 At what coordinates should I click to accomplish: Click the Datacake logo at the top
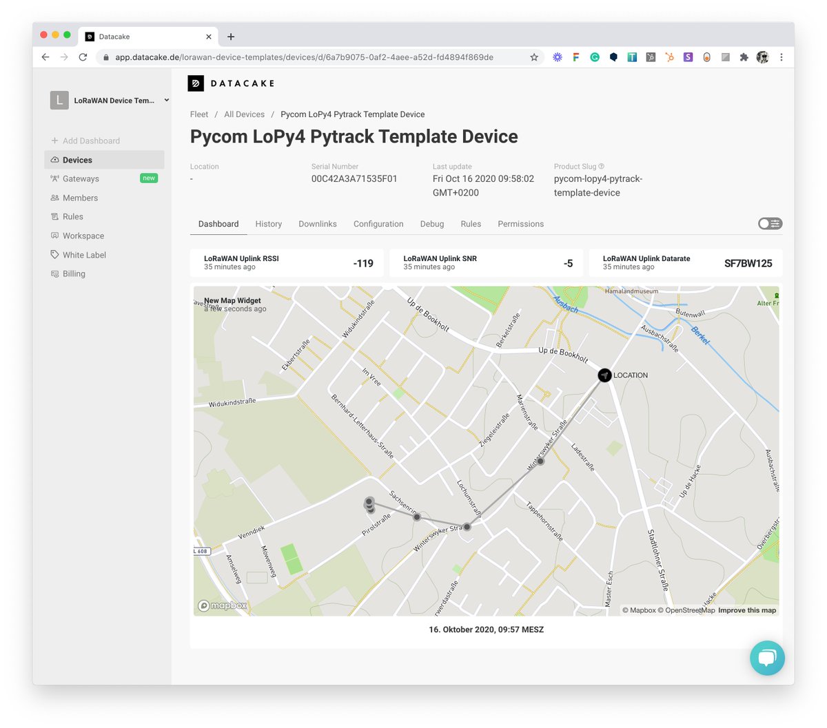[231, 83]
